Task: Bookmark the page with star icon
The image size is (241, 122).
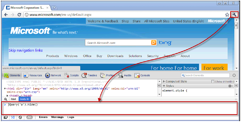Action: click(227, 15)
